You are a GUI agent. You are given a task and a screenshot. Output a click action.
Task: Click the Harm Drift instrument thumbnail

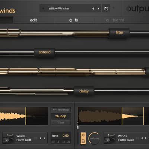point(9,138)
